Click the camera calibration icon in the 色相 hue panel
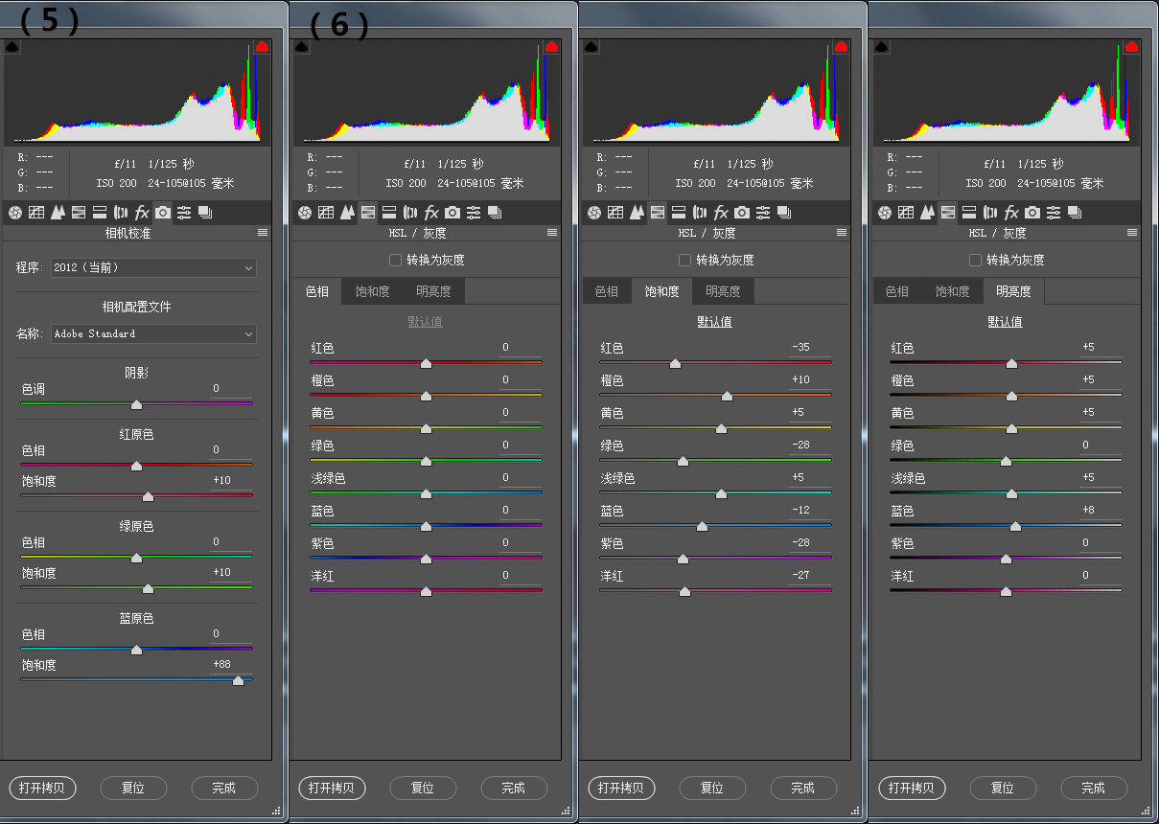 pyautogui.click(x=452, y=213)
